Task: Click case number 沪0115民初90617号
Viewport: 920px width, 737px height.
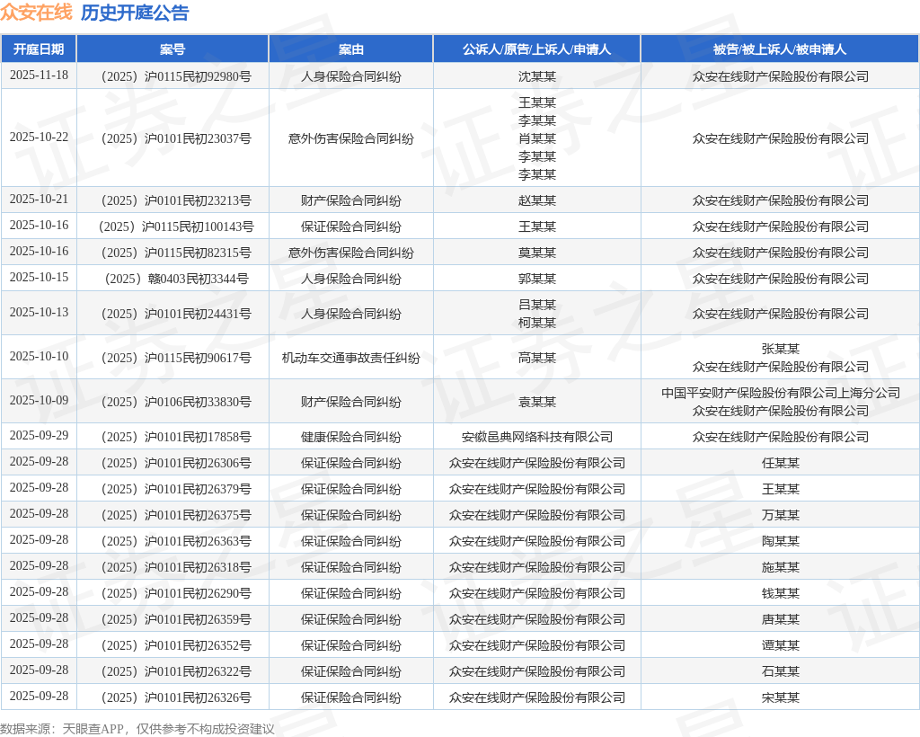Action: [x=176, y=358]
